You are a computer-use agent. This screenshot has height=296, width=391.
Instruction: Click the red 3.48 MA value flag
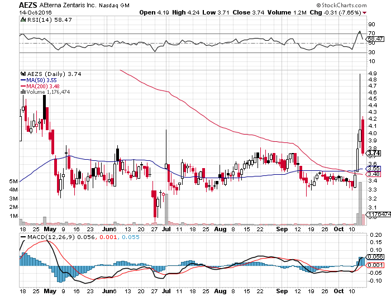(374, 174)
